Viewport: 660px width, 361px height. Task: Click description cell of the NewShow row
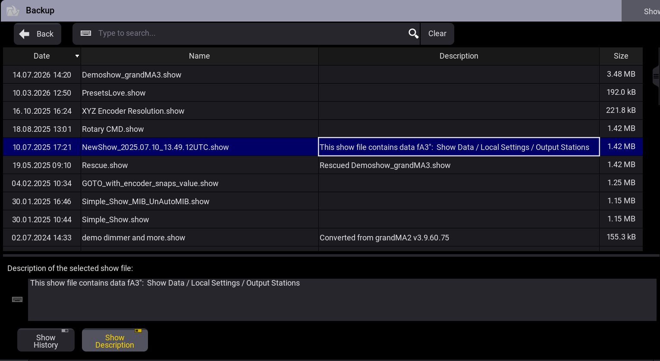pyautogui.click(x=459, y=147)
